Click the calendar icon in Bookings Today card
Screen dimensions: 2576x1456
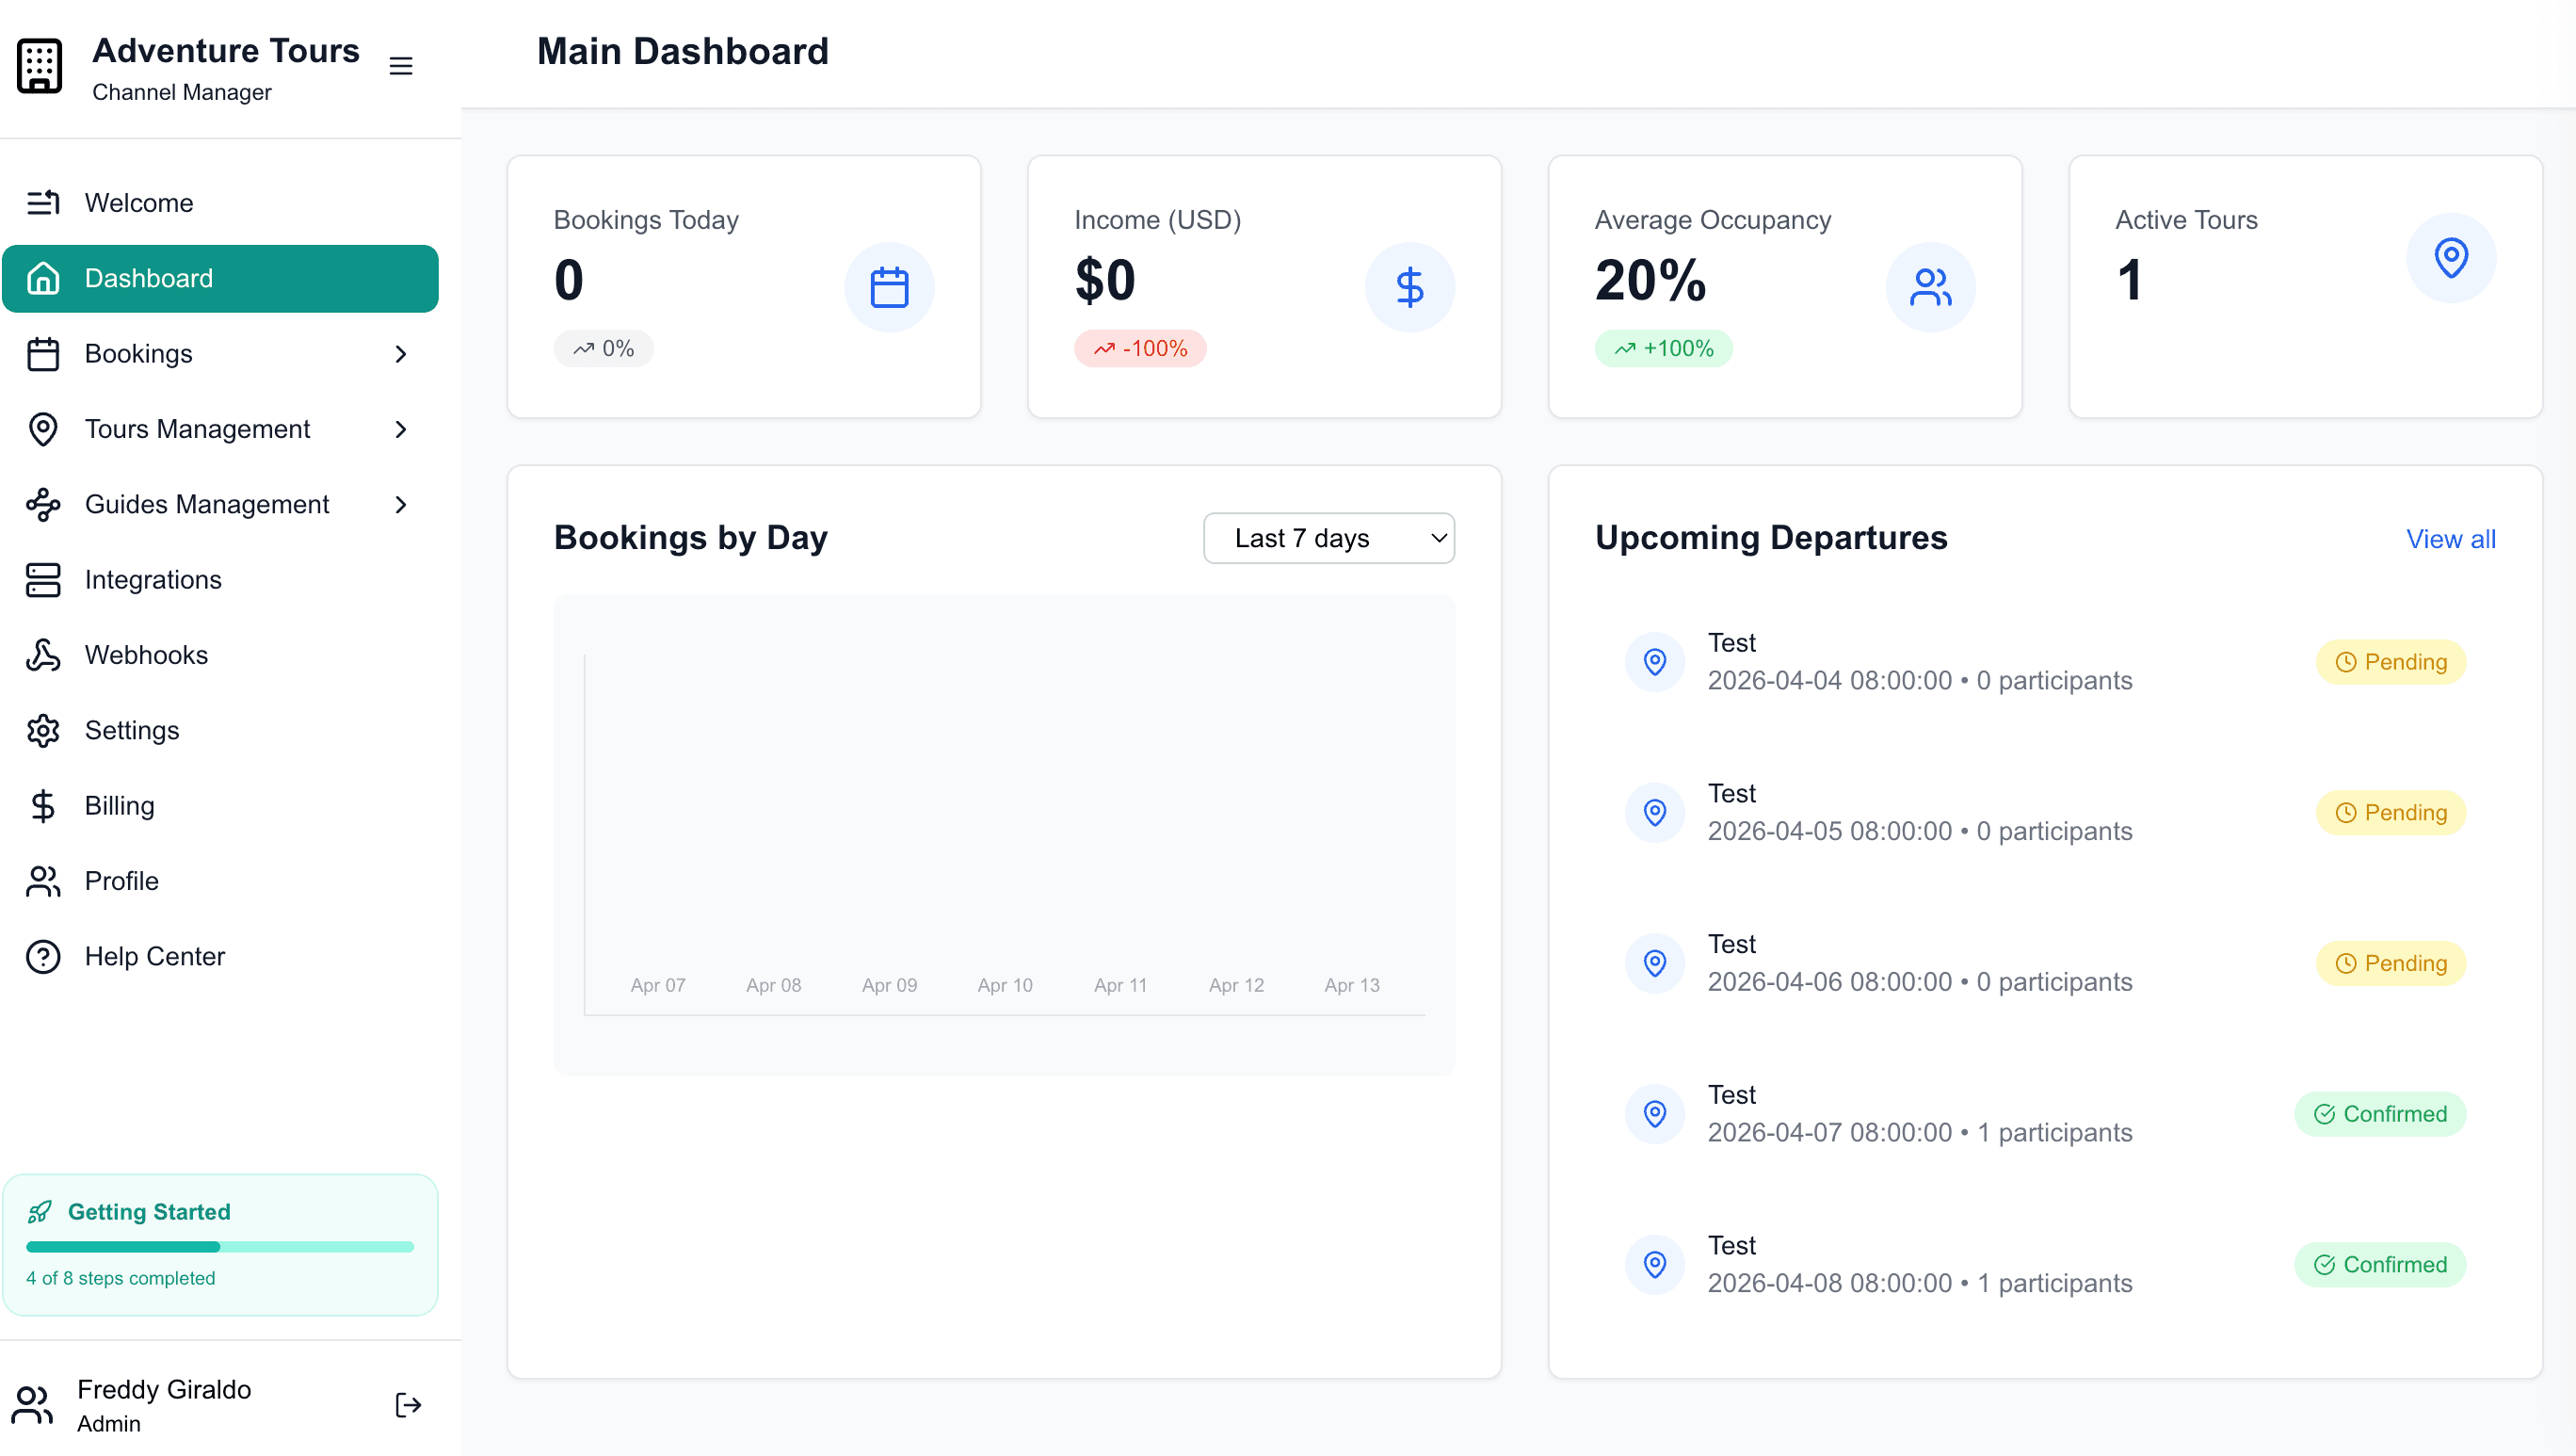889,287
